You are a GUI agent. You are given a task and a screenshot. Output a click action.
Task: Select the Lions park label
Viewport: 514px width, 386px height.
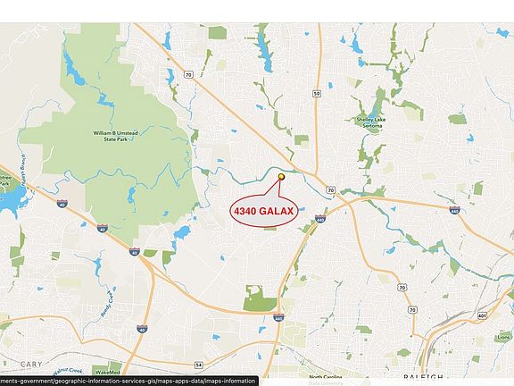click(x=503, y=337)
